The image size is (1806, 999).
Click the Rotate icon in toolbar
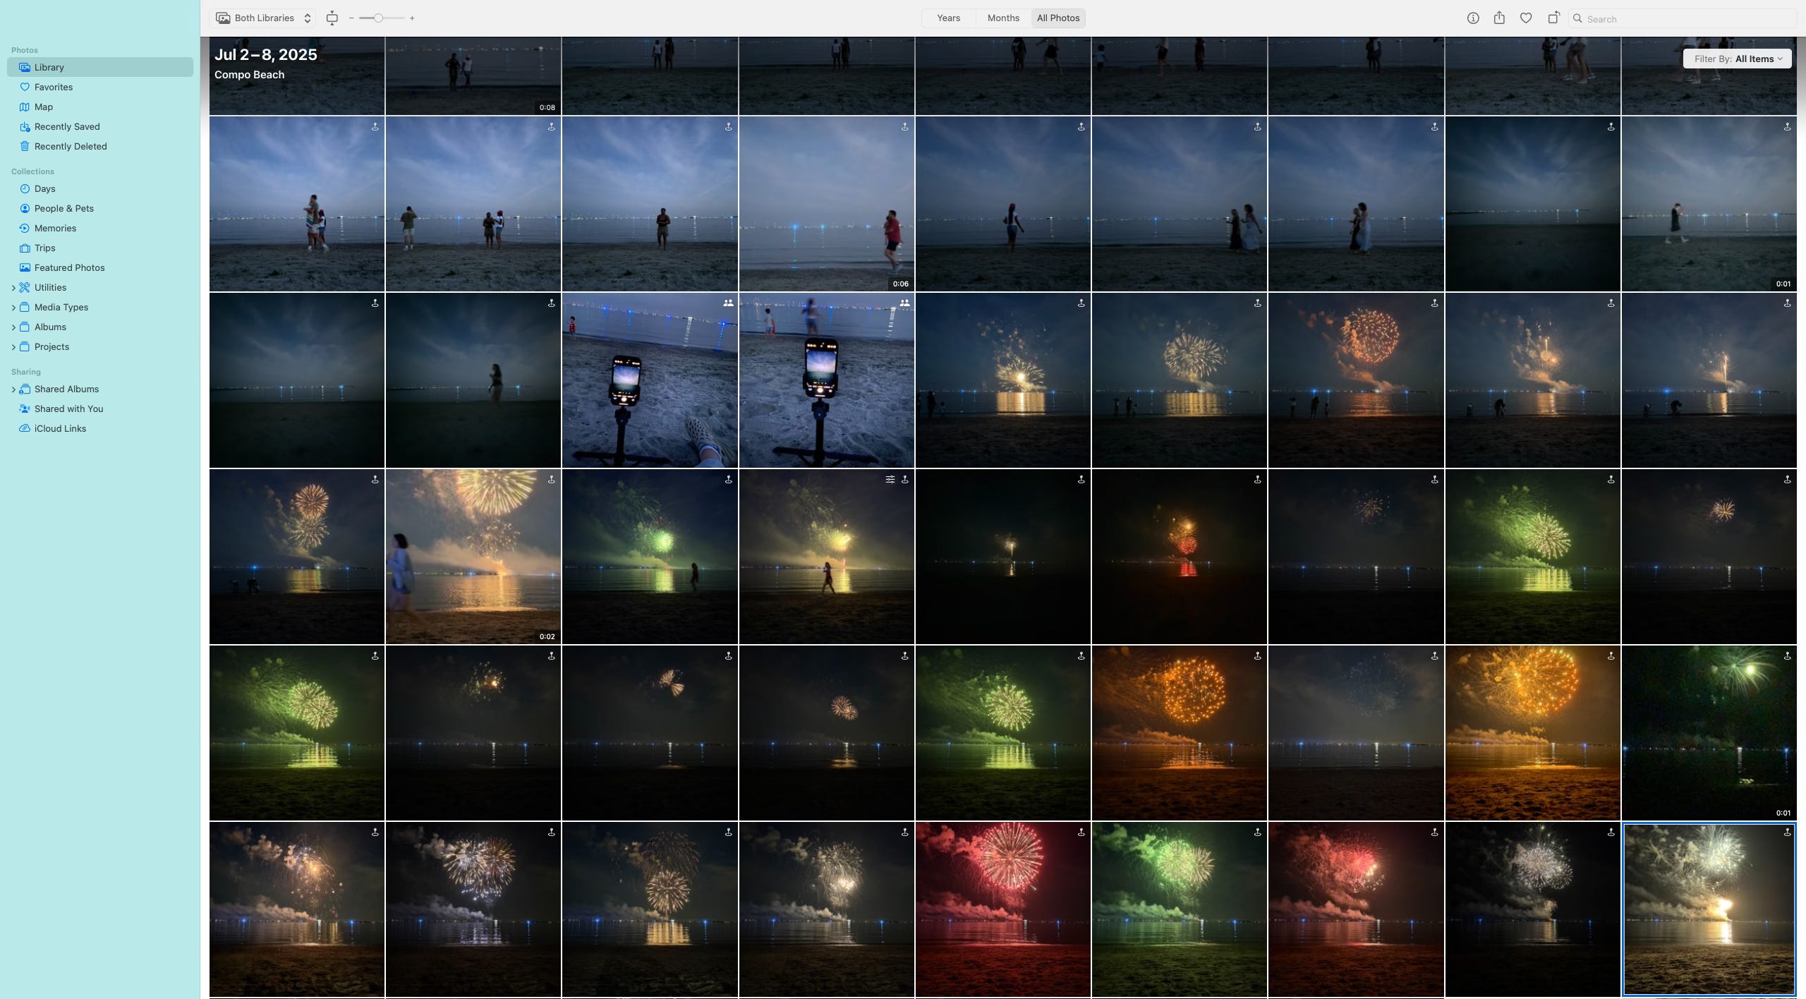(1553, 18)
